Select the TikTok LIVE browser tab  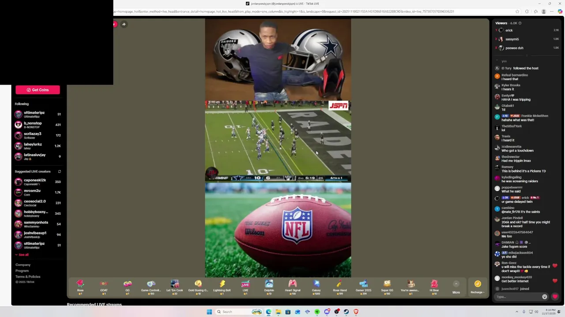pyautogui.click(x=282, y=4)
